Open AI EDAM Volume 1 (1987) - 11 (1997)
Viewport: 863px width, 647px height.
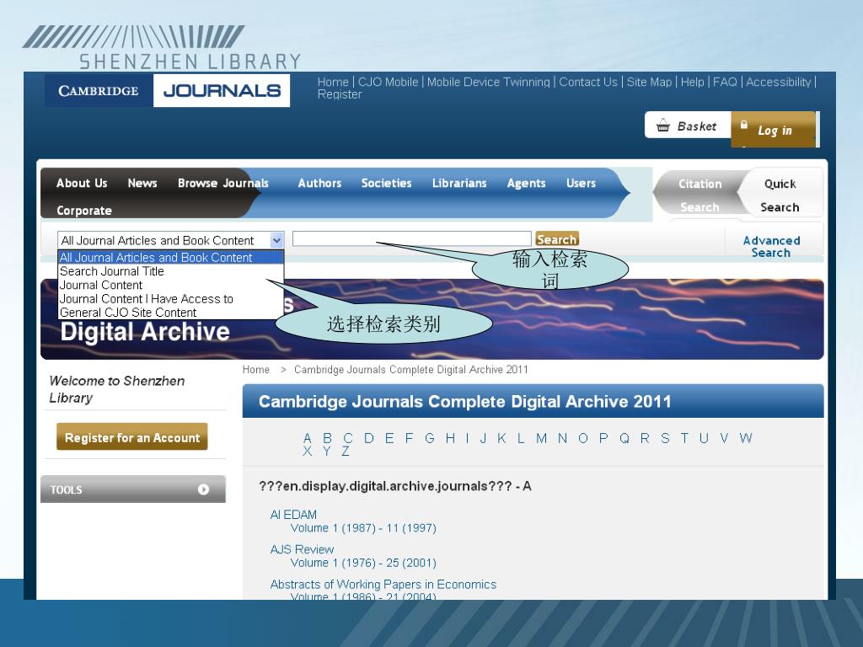click(x=363, y=528)
